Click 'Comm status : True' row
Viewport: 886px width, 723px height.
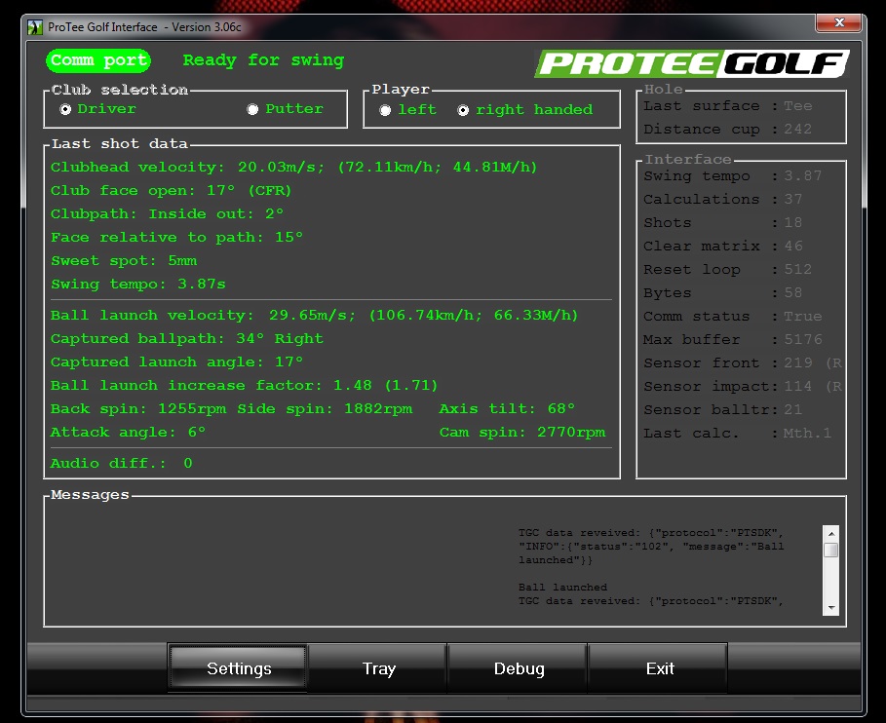click(733, 317)
